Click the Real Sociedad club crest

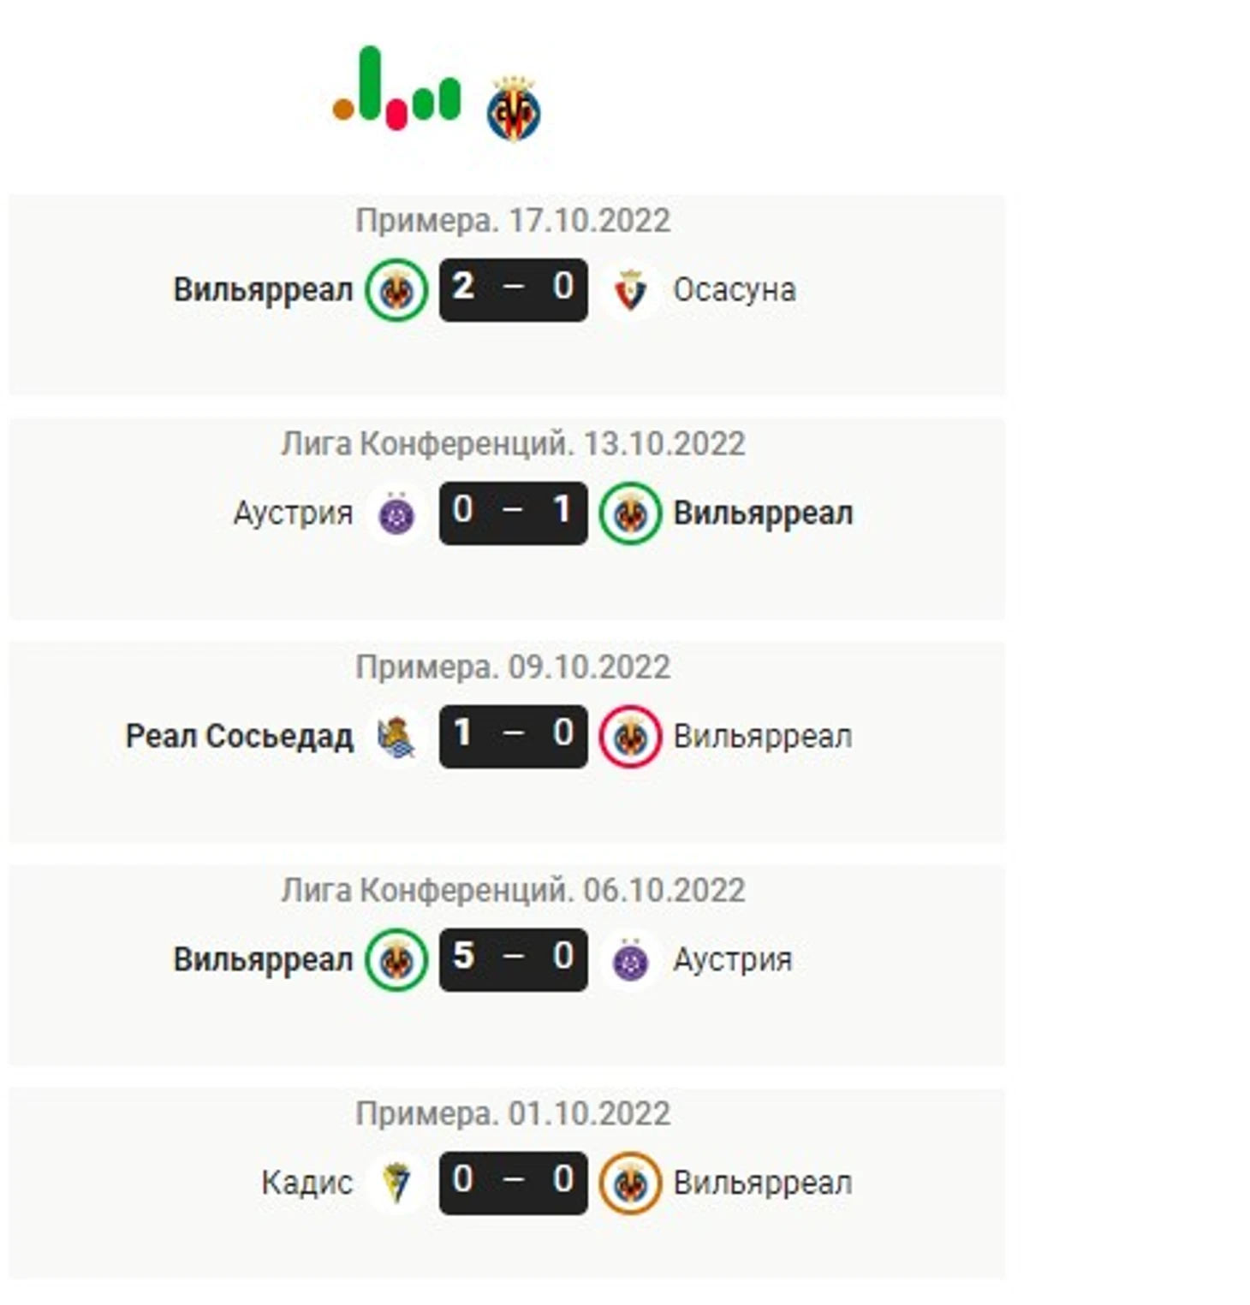pos(396,737)
